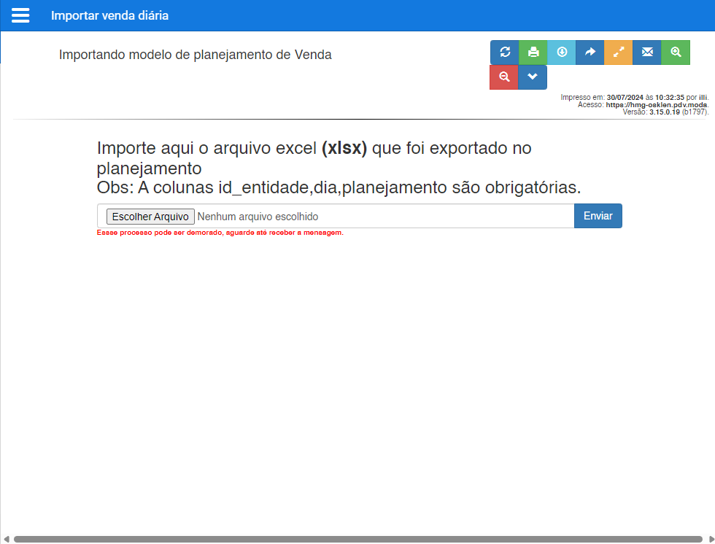This screenshot has width=715, height=544.
Task: Click the red warning message text
Action: click(220, 233)
